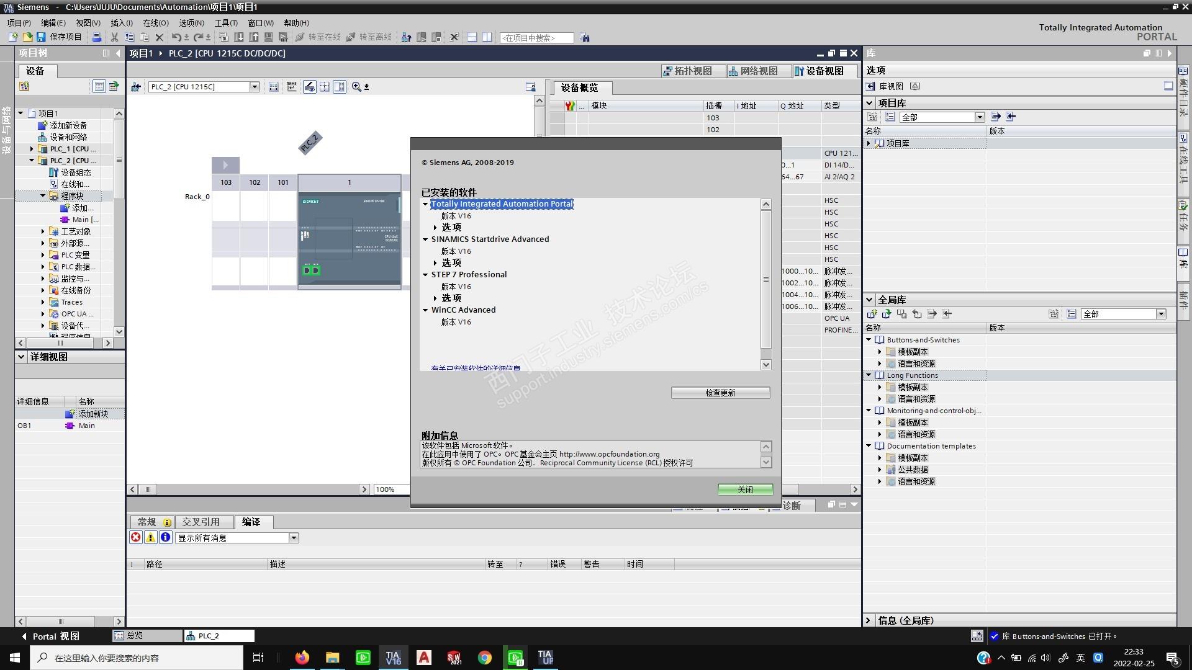Viewport: 1192px width, 670px height.
Task: Click the print icon in toolbar
Action: tap(97, 37)
